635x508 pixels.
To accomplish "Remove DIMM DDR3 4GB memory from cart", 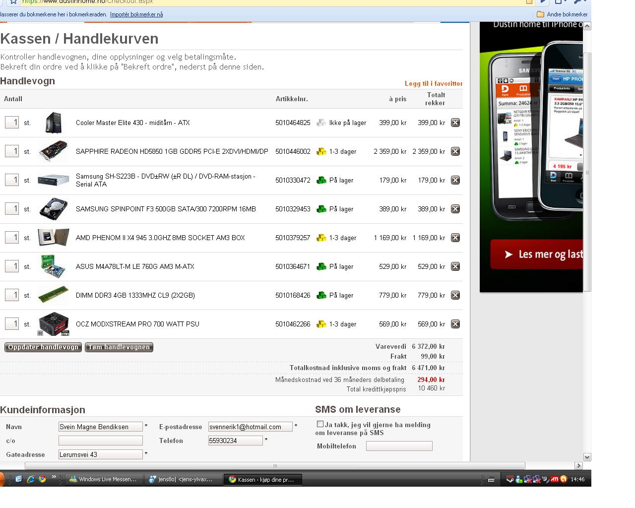I will [455, 295].
